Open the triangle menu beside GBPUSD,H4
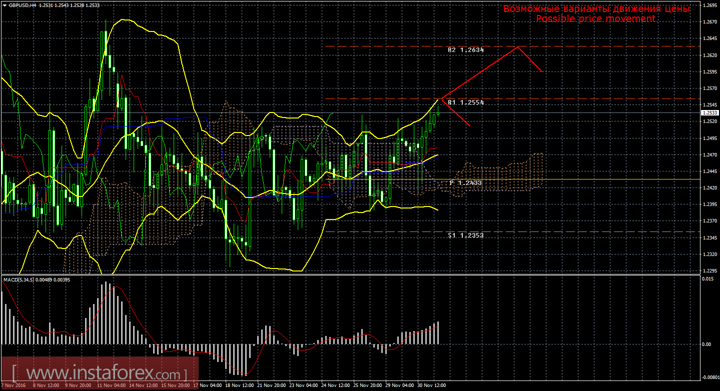Viewport: 720px width, 391px height. pos(5,5)
